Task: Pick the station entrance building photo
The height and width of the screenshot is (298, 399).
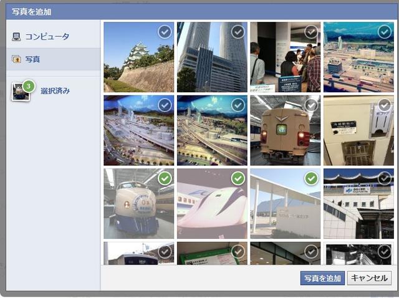Action: (x=358, y=204)
